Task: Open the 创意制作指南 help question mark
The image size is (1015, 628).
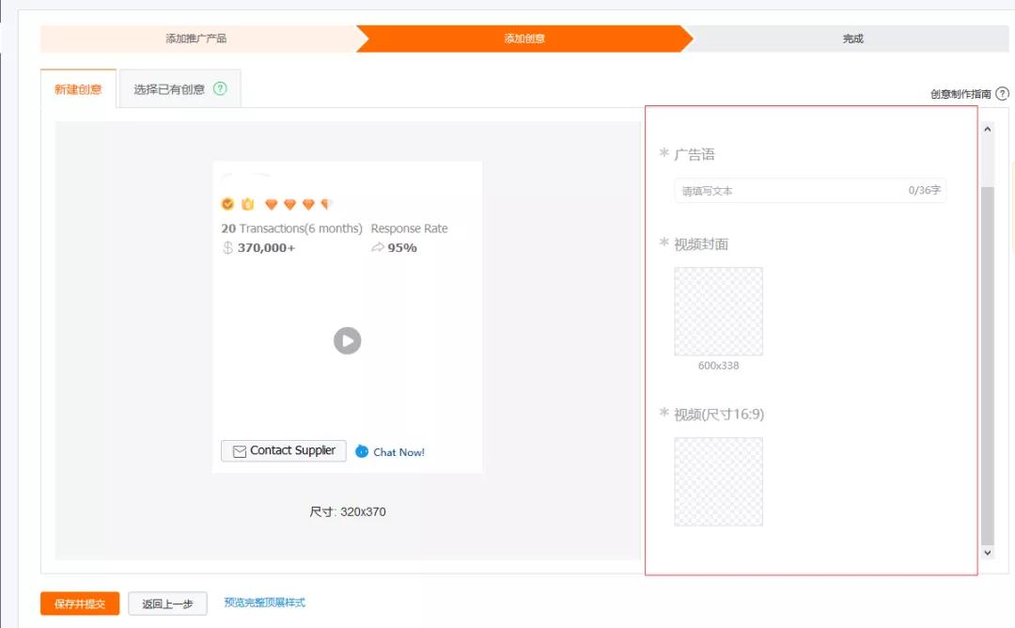Action: [x=1002, y=94]
